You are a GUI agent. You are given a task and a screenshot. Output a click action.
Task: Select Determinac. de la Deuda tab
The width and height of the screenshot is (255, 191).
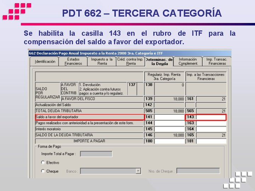coord(159,62)
